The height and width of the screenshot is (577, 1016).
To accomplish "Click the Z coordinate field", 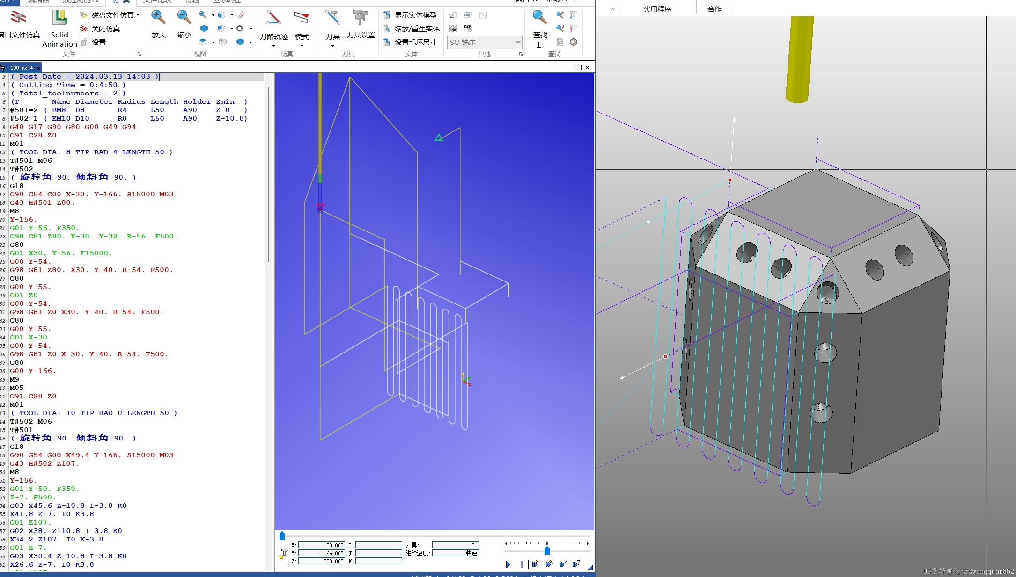I will pyautogui.click(x=322, y=561).
